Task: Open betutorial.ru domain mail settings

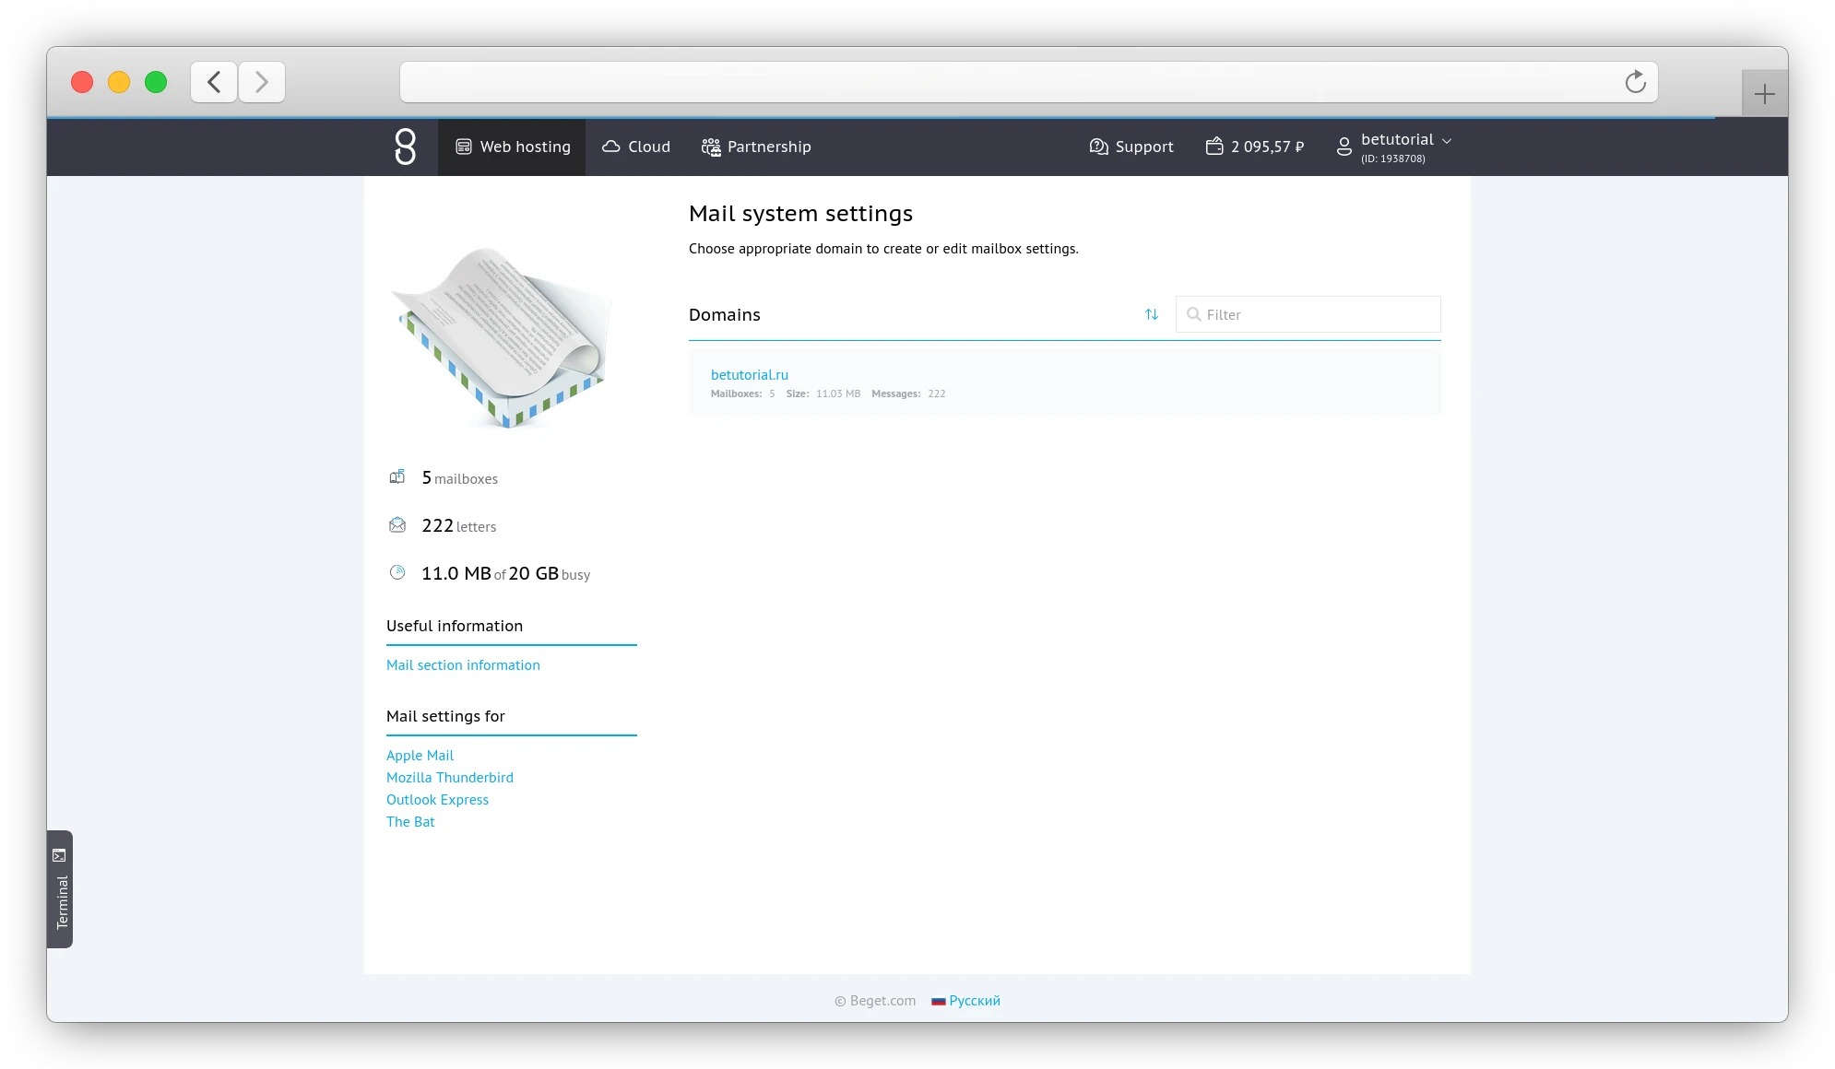Action: pyautogui.click(x=750, y=375)
